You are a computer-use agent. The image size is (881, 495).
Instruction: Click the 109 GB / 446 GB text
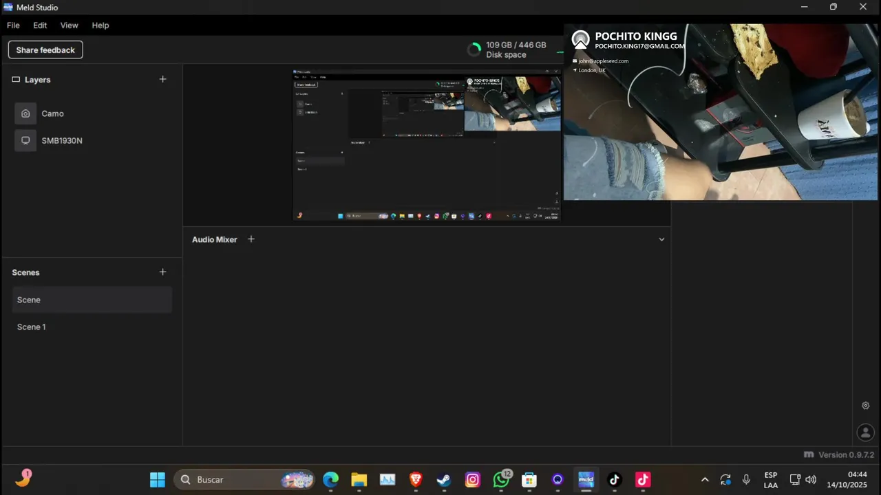(x=516, y=45)
